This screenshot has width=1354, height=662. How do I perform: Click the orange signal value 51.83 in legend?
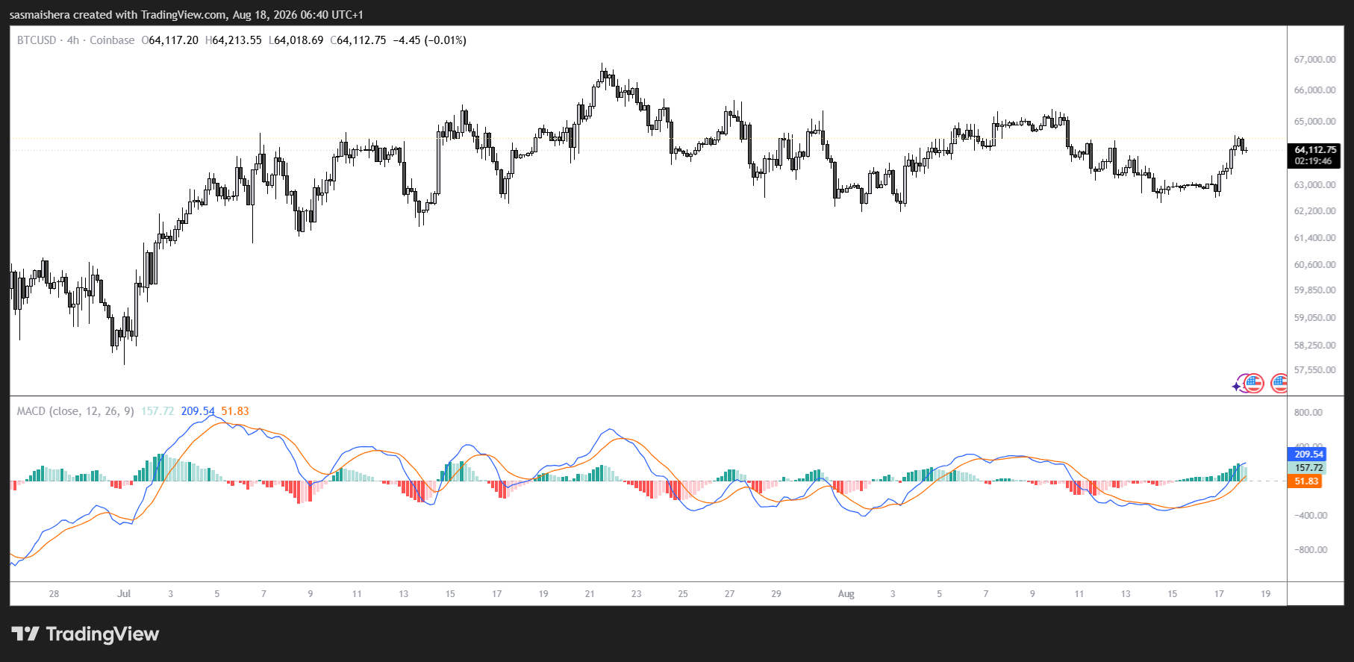click(235, 411)
